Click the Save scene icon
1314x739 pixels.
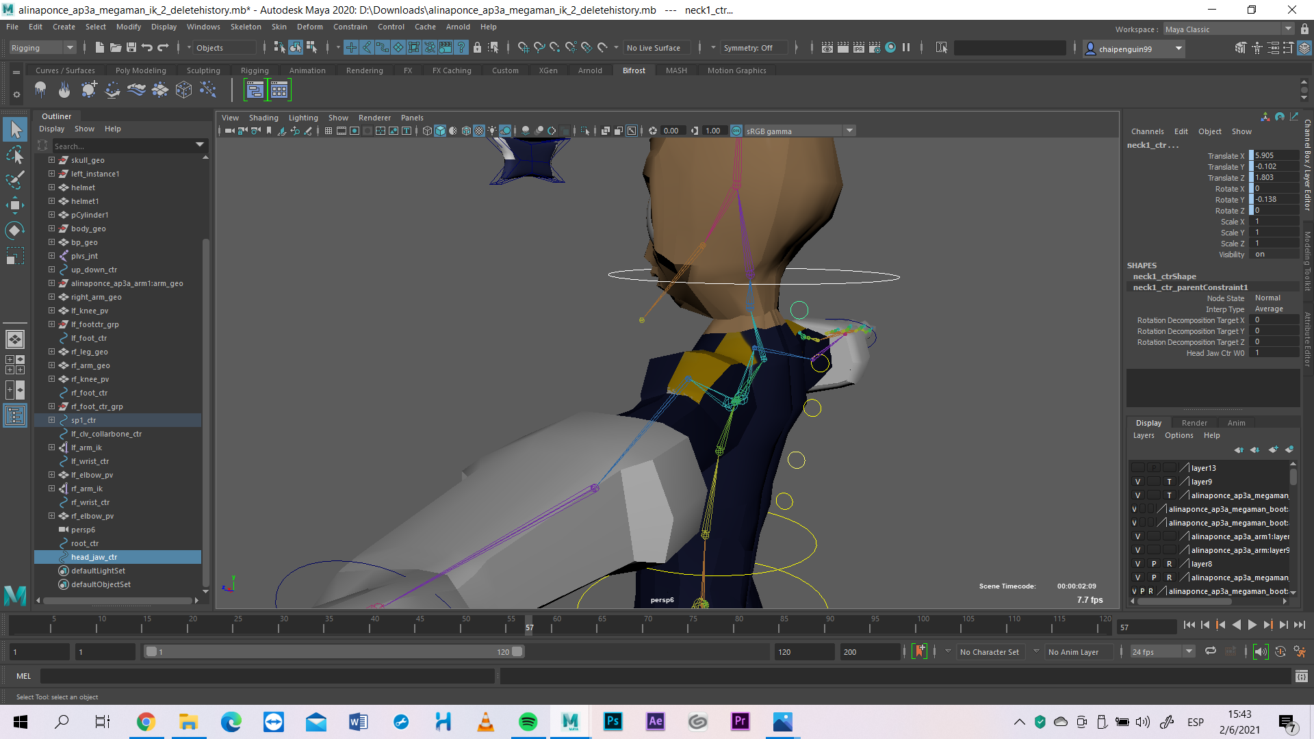coord(131,47)
